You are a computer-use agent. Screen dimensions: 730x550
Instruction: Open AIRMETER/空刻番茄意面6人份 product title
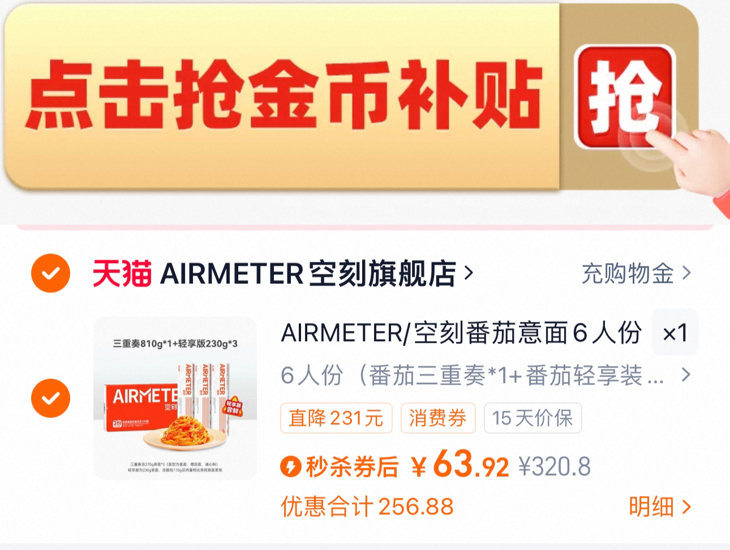(461, 333)
